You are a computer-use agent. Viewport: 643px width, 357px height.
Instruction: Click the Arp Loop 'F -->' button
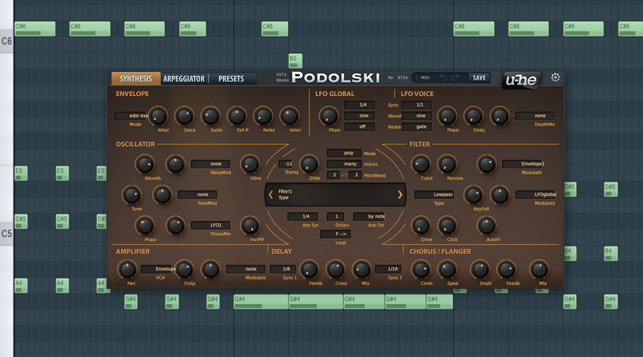coord(335,234)
